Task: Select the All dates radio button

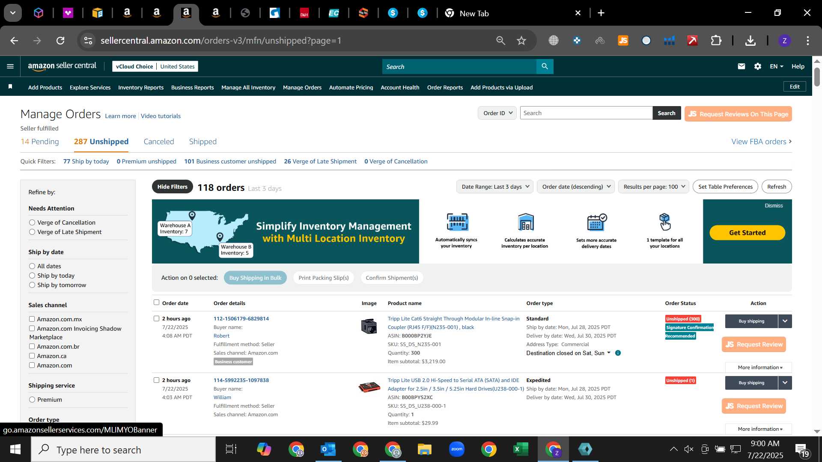Action: [32, 266]
